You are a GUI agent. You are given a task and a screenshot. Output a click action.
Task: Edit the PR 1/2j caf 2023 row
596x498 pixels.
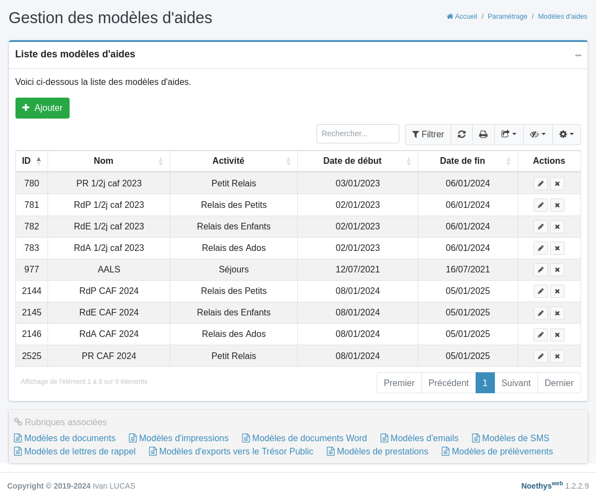pyautogui.click(x=541, y=184)
